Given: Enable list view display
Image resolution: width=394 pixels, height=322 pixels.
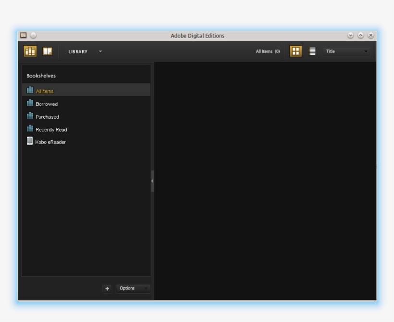Looking at the screenshot, I should 312,51.
